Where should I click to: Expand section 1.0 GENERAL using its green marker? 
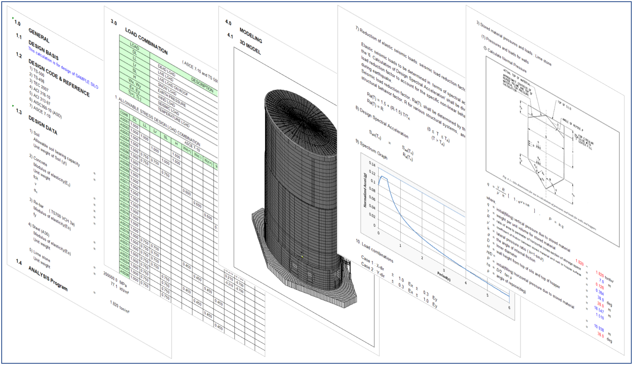click(x=13, y=18)
